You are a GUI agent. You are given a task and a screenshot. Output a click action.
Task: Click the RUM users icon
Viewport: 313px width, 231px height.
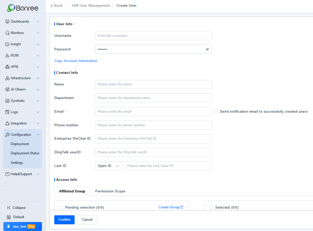[x=7, y=56]
